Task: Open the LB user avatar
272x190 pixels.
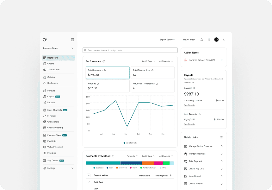Action: click(216, 40)
